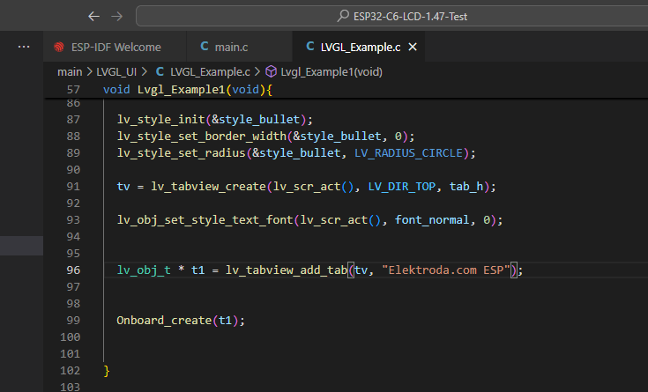Click line number 96
Viewport: 648px width, 392px height.
[x=73, y=270]
